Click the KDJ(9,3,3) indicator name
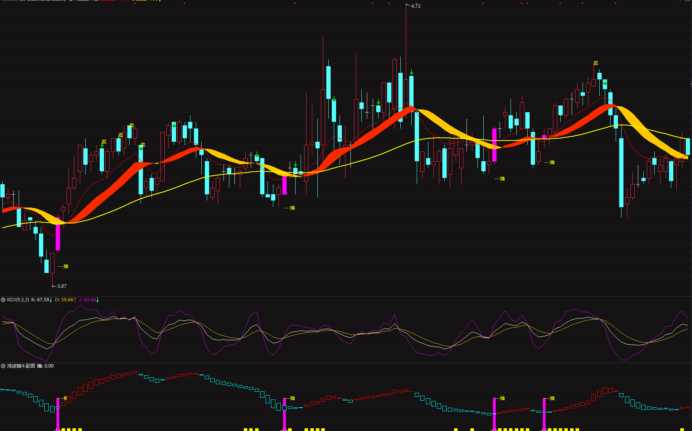This screenshot has width=692, height=431. click(18, 300)
